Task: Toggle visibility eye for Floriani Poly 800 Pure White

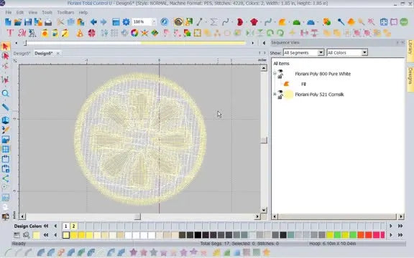Action: pos(280,72)
